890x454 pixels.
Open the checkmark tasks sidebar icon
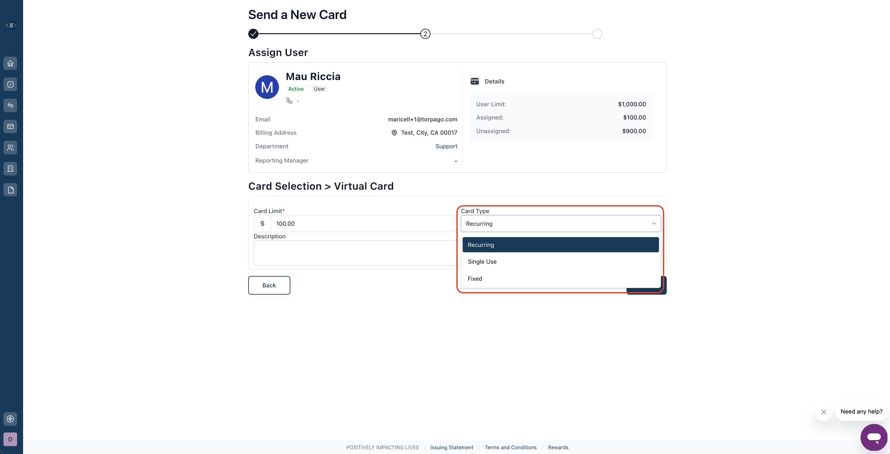coord(10,85)
